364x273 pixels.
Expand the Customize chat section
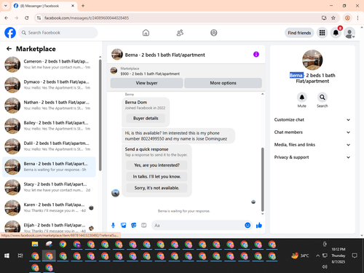pyautogui.click(x=312, y=119)
